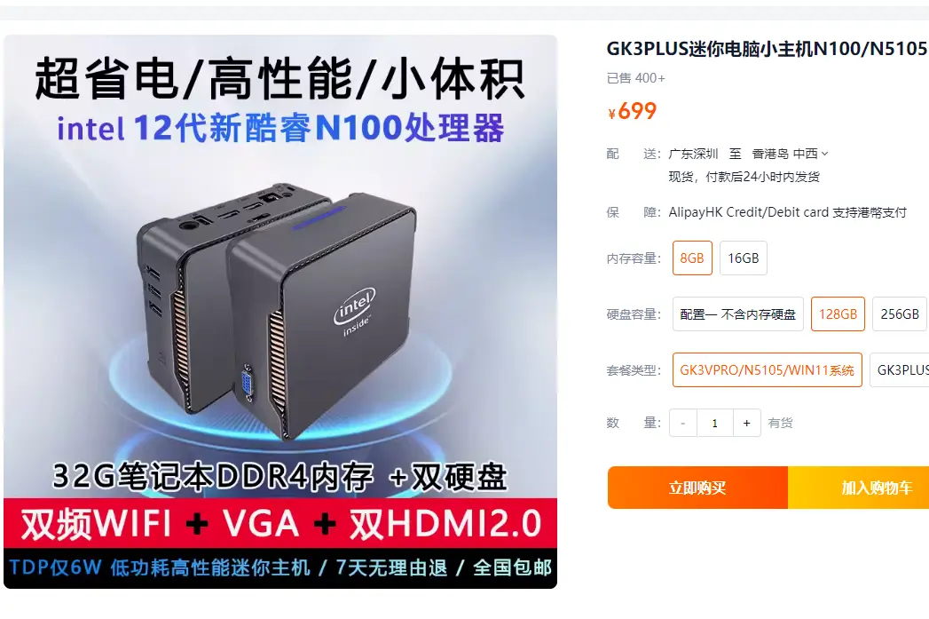The width and height of the screenshot is (929, 619).
Task: Click the intel inside logo on image
Action: click(356, 311)
